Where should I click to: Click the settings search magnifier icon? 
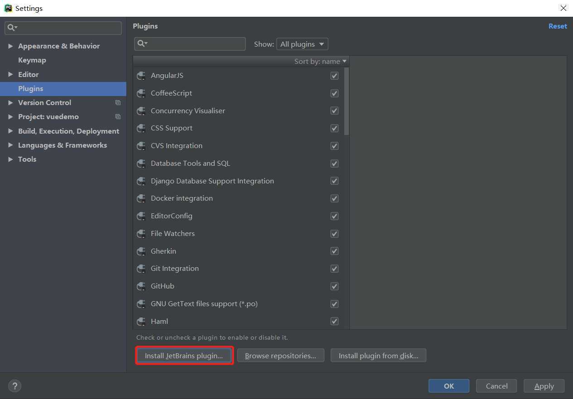pyautogui.click(x=12, y=28)
